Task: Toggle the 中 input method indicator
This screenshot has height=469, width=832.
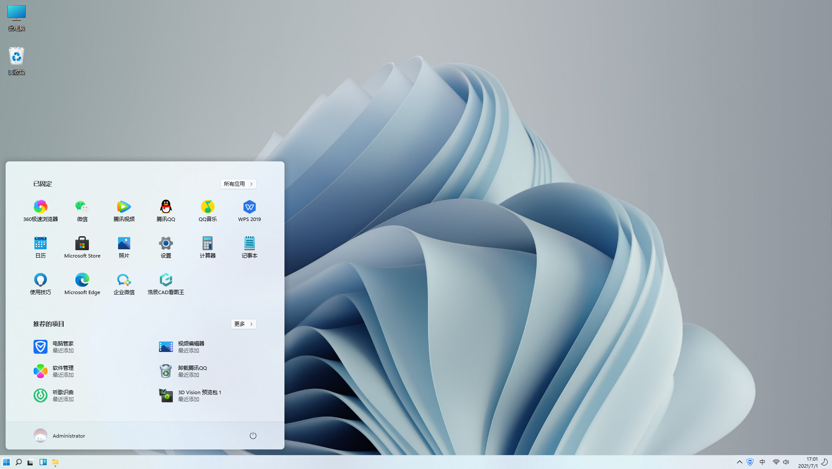Action: point(762,462)
